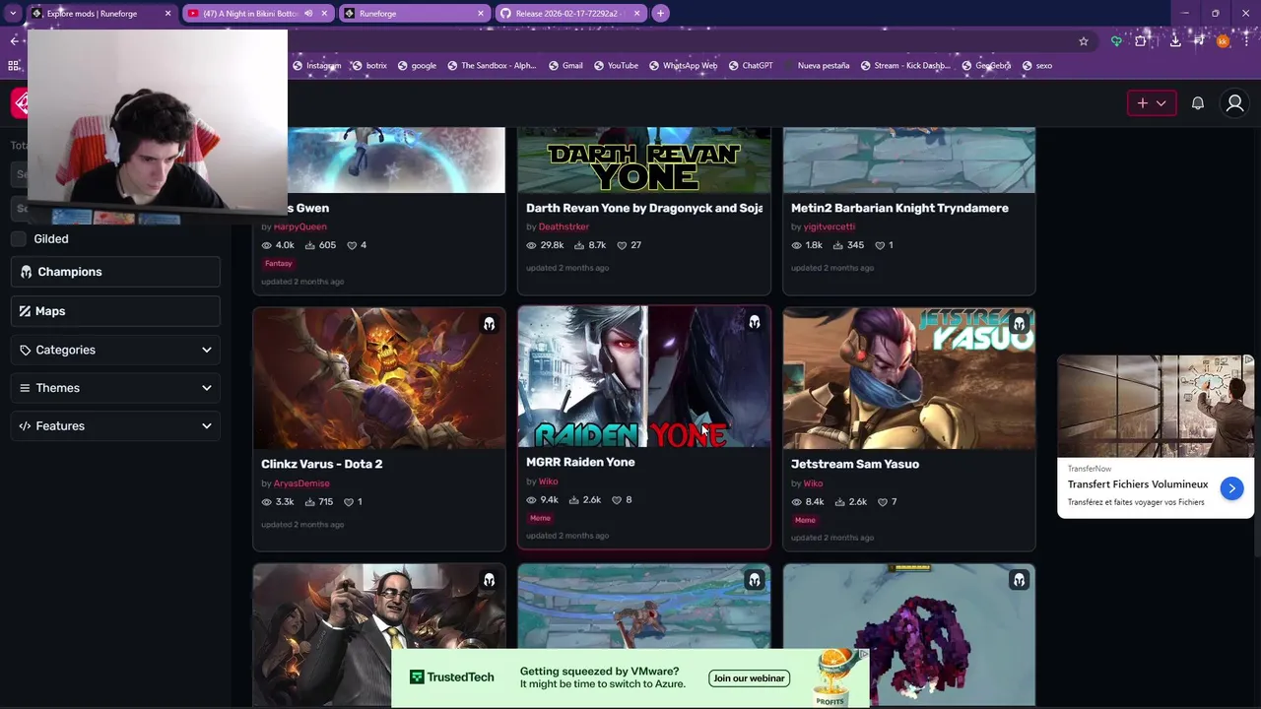Open the tab search chevron at top left
Screen dimensions: 1261x709
tap(13, 14)
